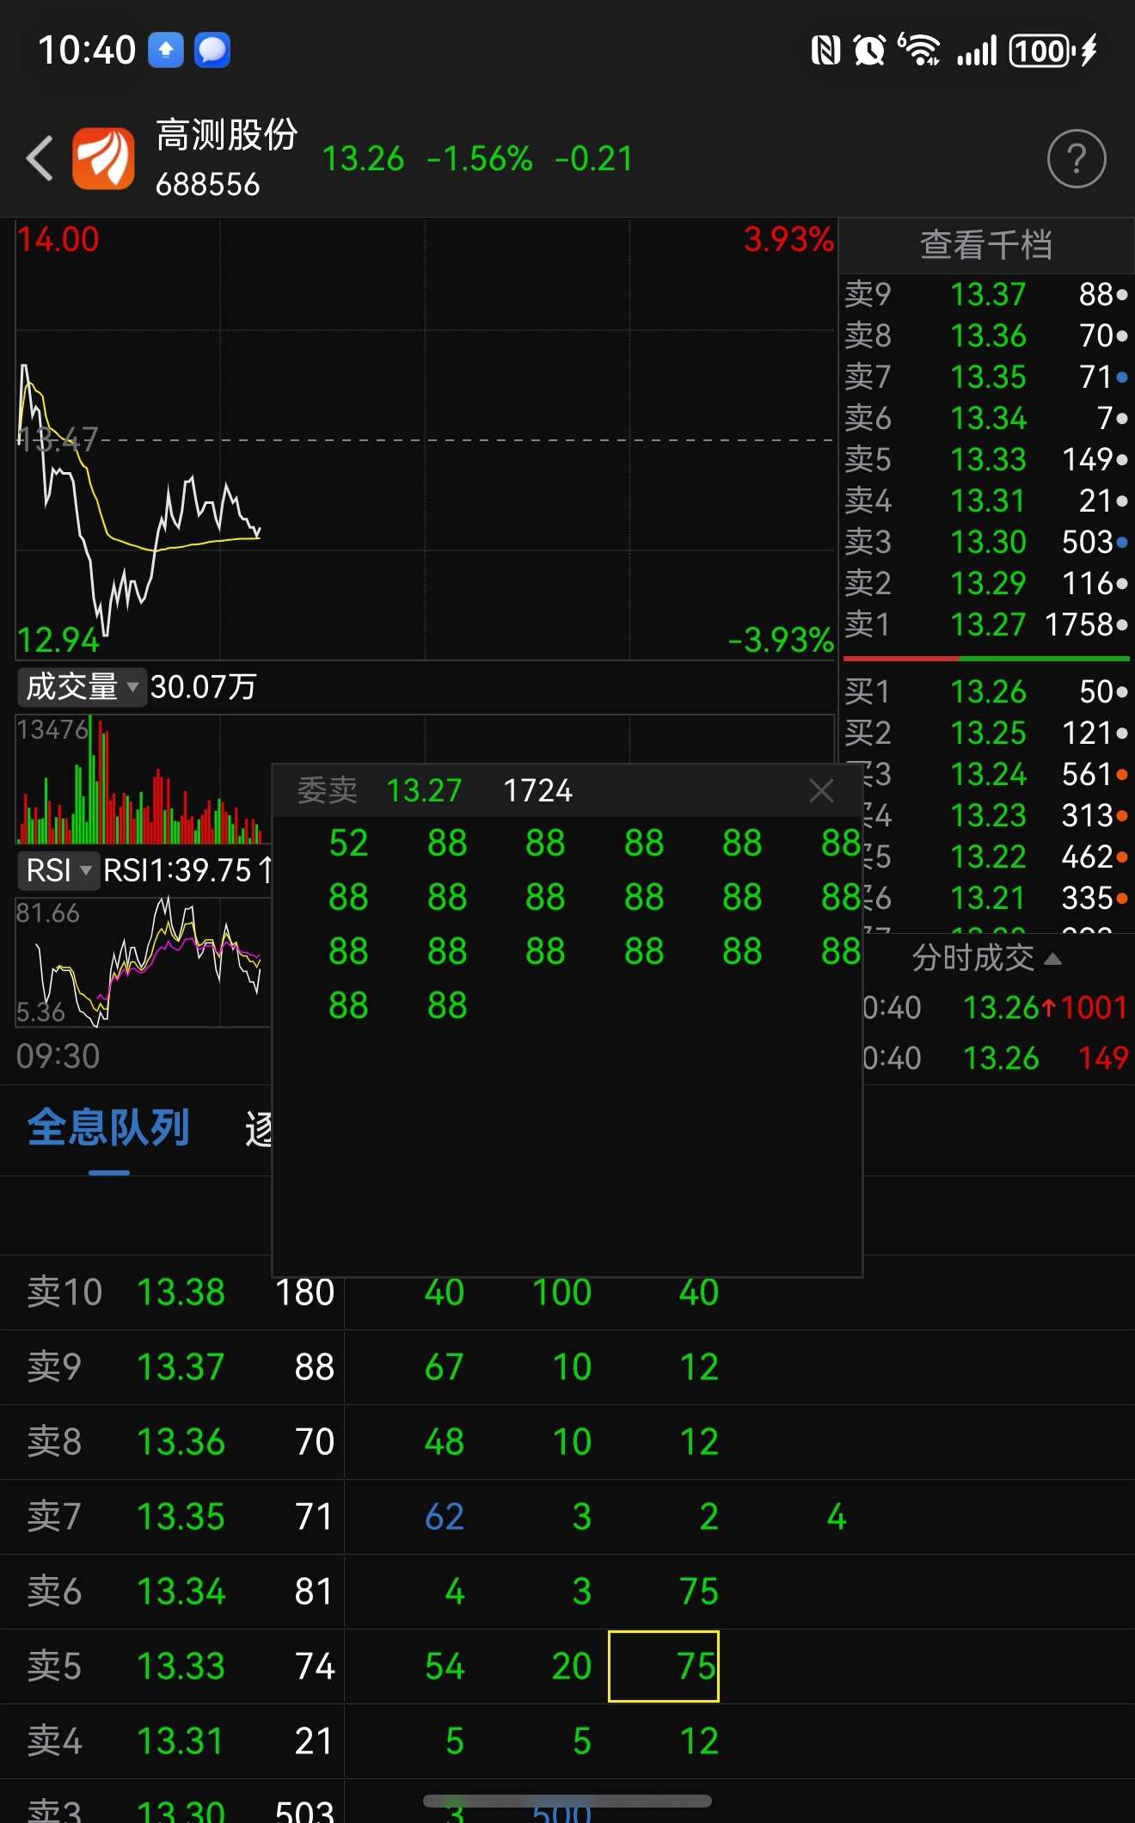Tap the blue dot beside 卖7 quantity 71

pyautogui.click(x=1122, y=377)
